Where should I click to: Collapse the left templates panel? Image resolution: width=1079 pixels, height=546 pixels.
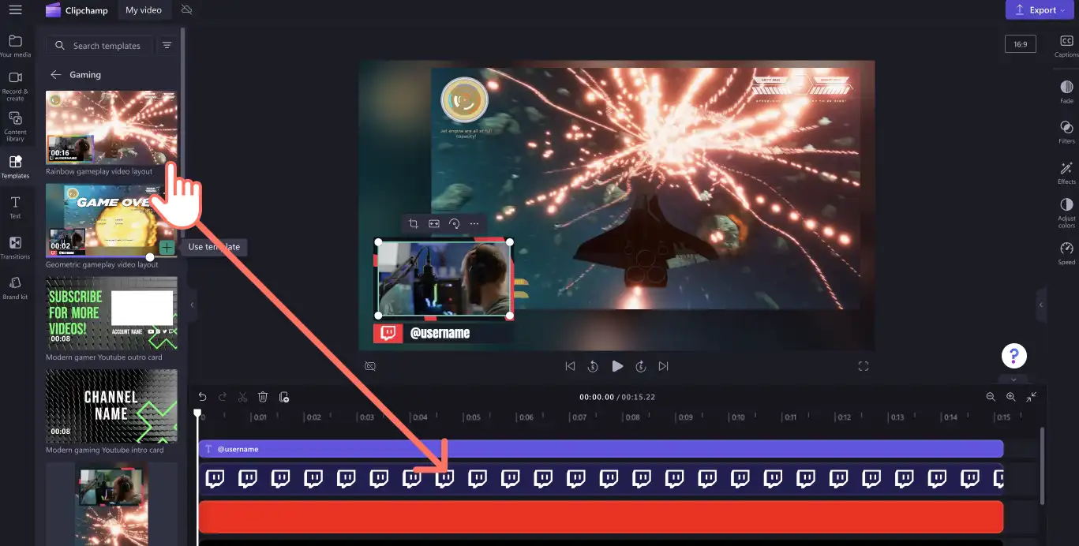[191, 305]
